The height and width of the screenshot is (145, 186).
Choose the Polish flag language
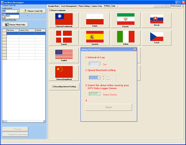[x=95, y=19]
